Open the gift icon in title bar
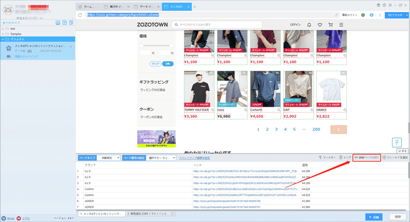The image size is (410, 222). 378,5
